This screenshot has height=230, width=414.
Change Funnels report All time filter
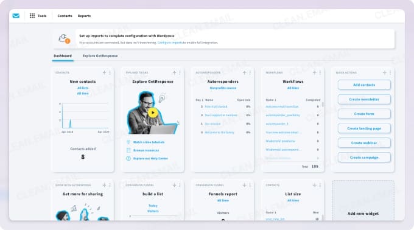click(223, 200)
